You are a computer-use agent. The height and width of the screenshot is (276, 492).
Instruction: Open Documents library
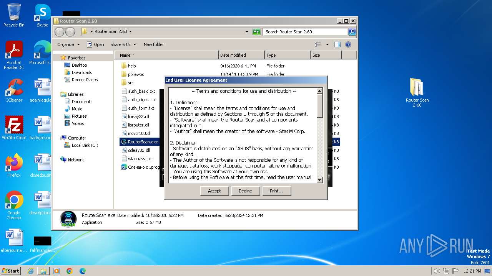[x=82, y=102]
